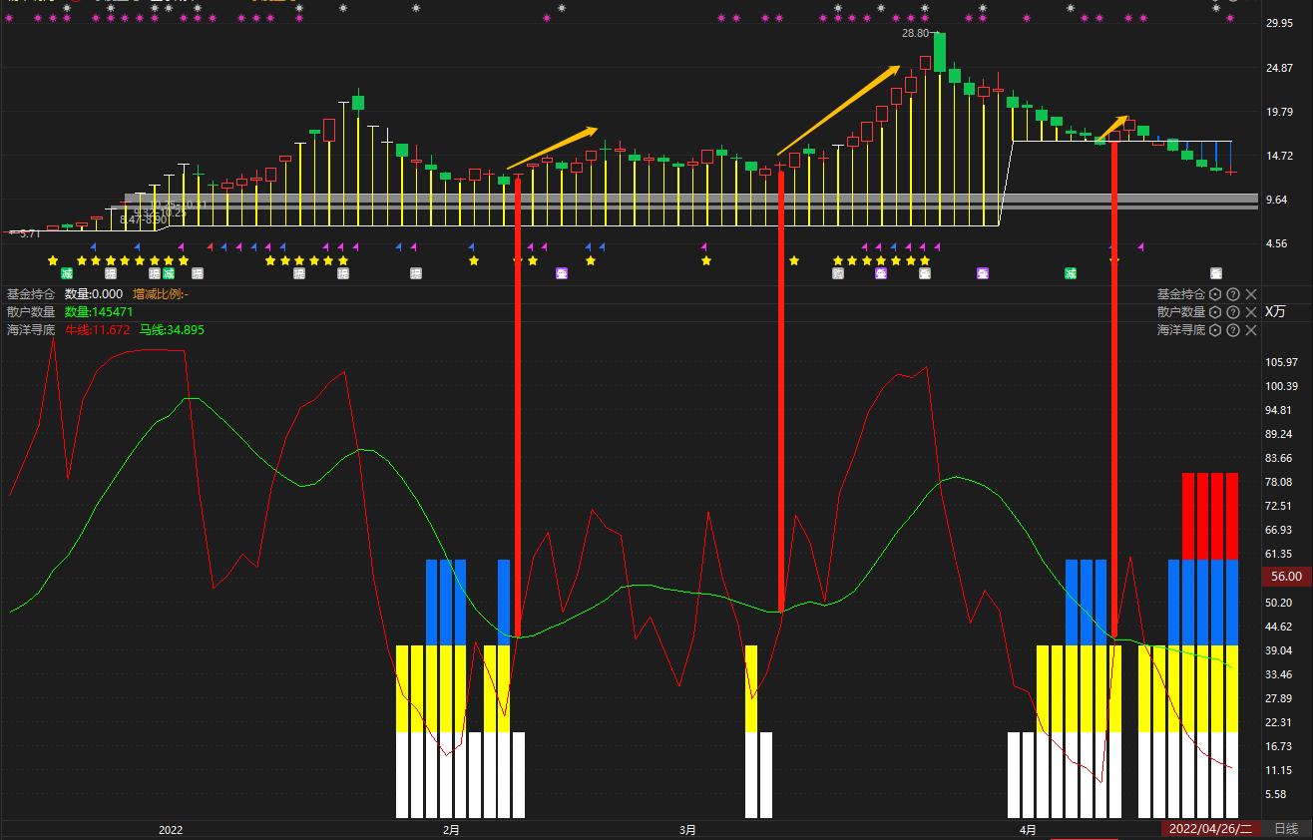Click the 数量:145471 value
The width and height of the screenshot is (1313, 840).
click(x=99, y=312)
